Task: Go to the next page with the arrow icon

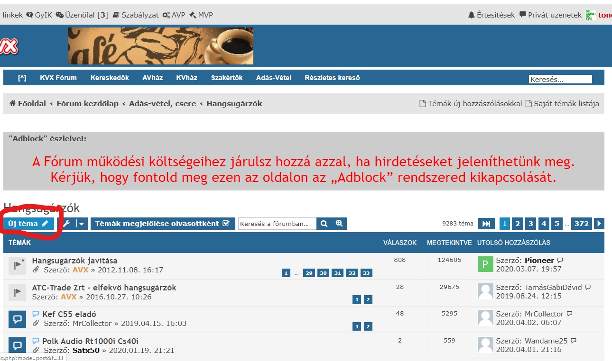Action: point(600,224)
